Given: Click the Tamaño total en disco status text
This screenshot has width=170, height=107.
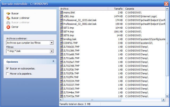Looking at the screenshot, I should [x=75, y=104].
